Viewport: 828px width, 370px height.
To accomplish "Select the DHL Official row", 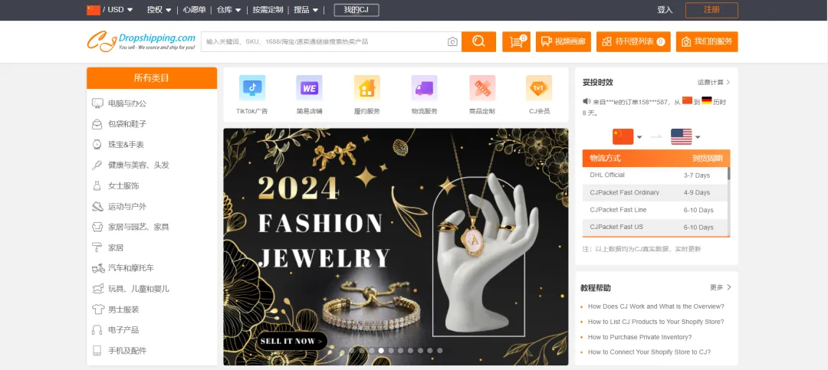I will [x=655, y=175].
